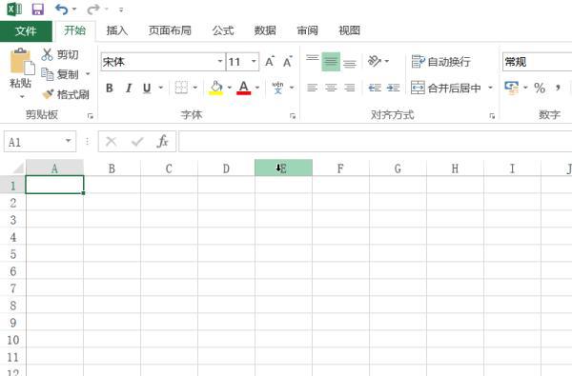This screenshot has height=376, width=572.
Task: Open the 文件 (File) tab
Action: (26, 31)
